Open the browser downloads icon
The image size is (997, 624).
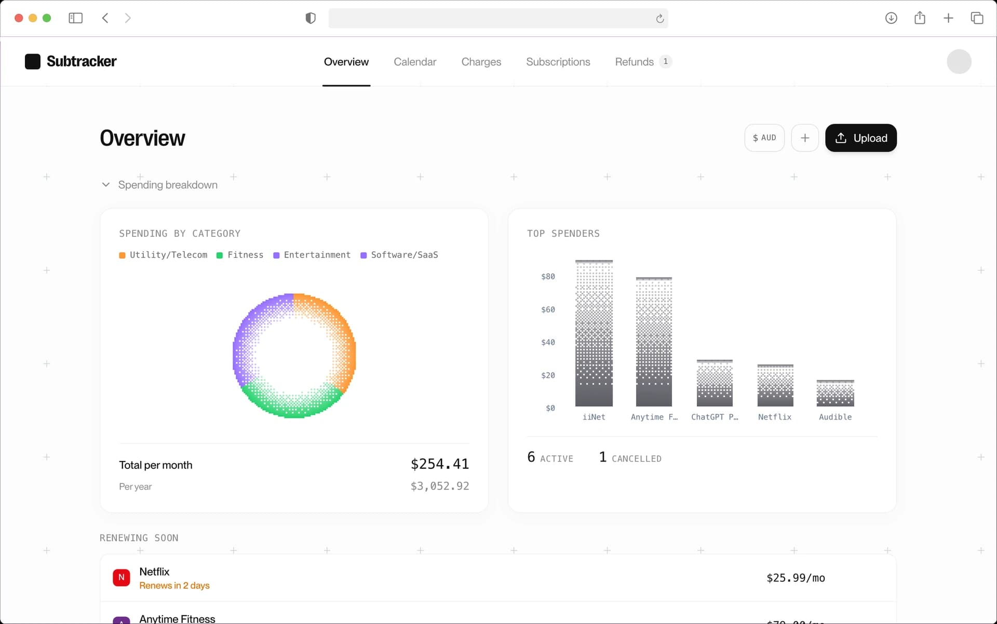click(891, 18)
